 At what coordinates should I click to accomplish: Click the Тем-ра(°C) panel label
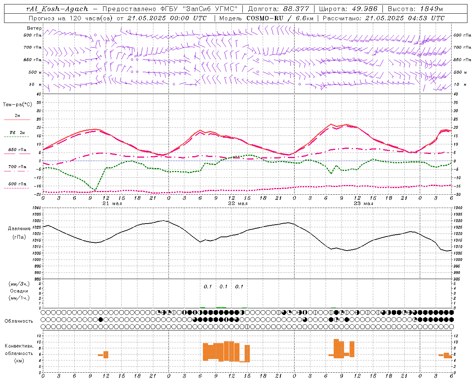click(17, 105)
